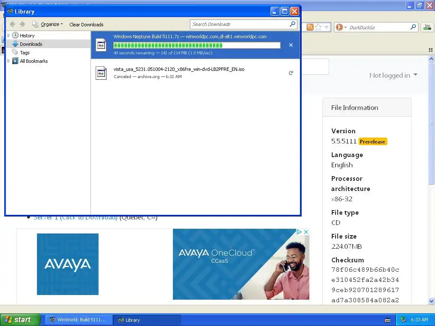Click the network tray icon
435x326 pixels.
click(x=404, y=320)
